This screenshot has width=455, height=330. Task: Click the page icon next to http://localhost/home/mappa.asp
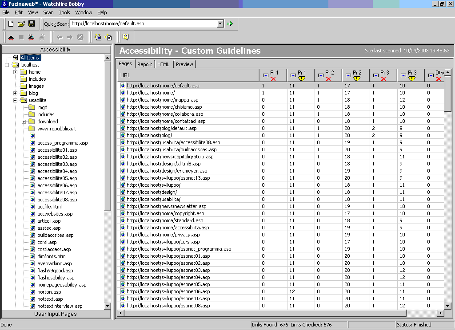[x=123, y=100]
